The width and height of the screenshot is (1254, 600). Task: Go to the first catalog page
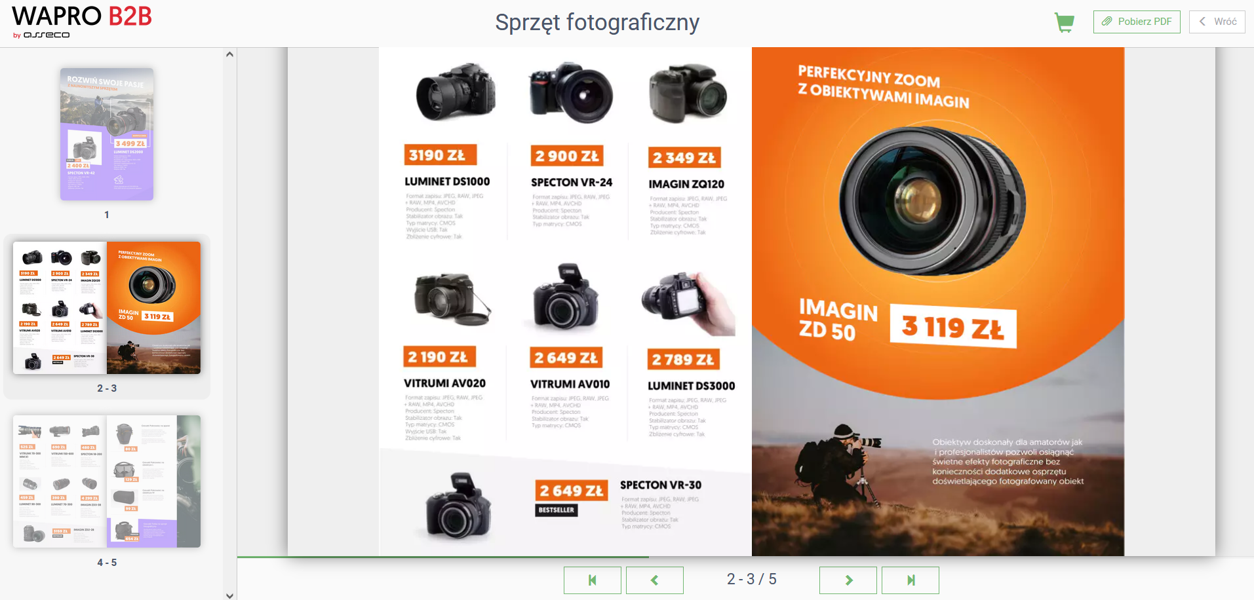[x=593, y=580]
